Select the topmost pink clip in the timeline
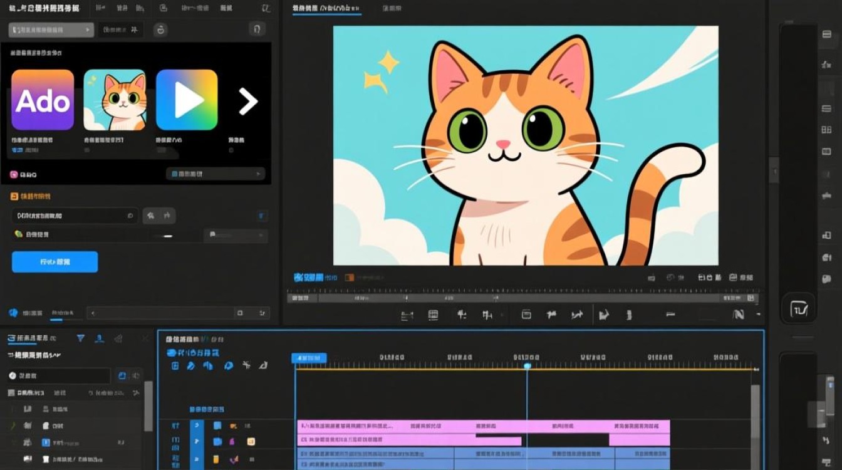 pyautogui.click(x=484, y=426)
